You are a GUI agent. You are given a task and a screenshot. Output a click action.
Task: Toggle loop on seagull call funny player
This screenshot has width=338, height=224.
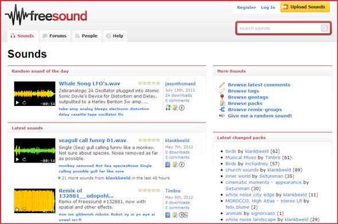24,159
